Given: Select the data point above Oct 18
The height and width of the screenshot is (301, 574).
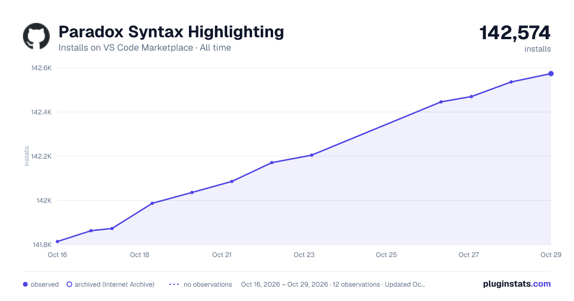Looking at the screenshot, I should (152, 204).
